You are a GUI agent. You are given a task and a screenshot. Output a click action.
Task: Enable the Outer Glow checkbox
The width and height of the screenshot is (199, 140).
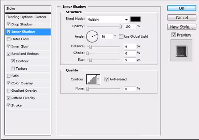tap(8, 39)
